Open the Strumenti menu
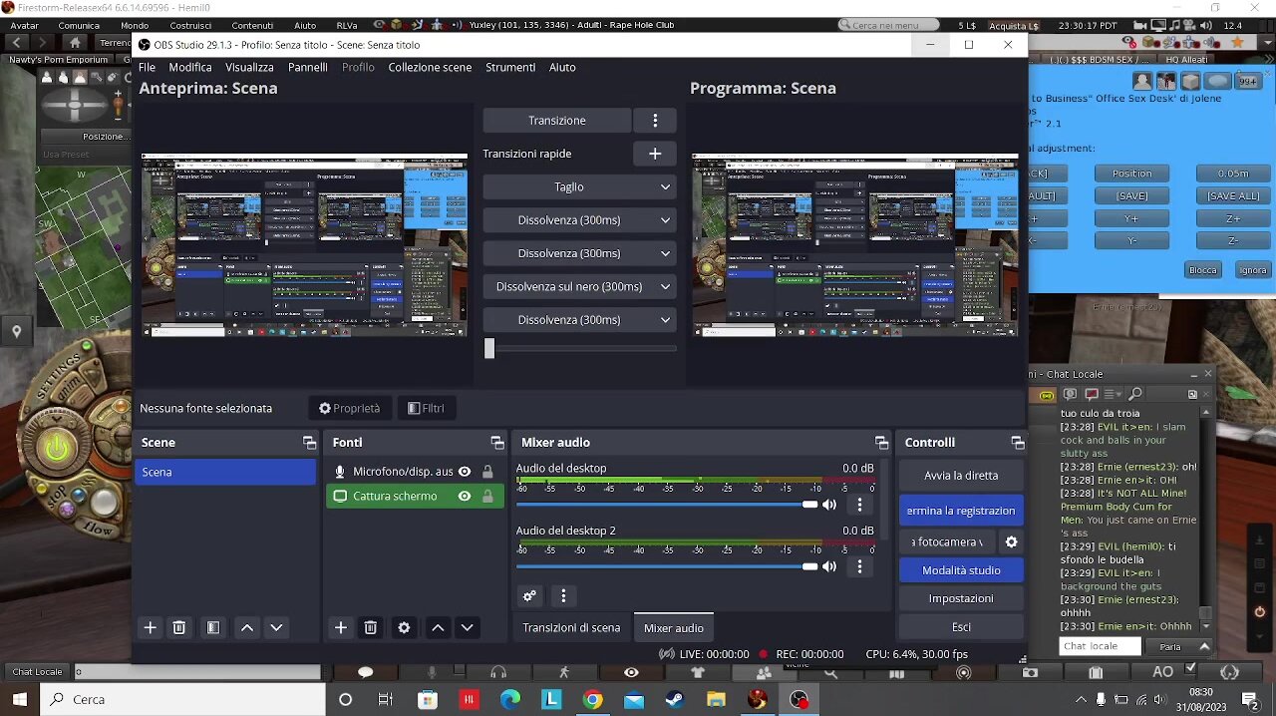 click(510, 67)
